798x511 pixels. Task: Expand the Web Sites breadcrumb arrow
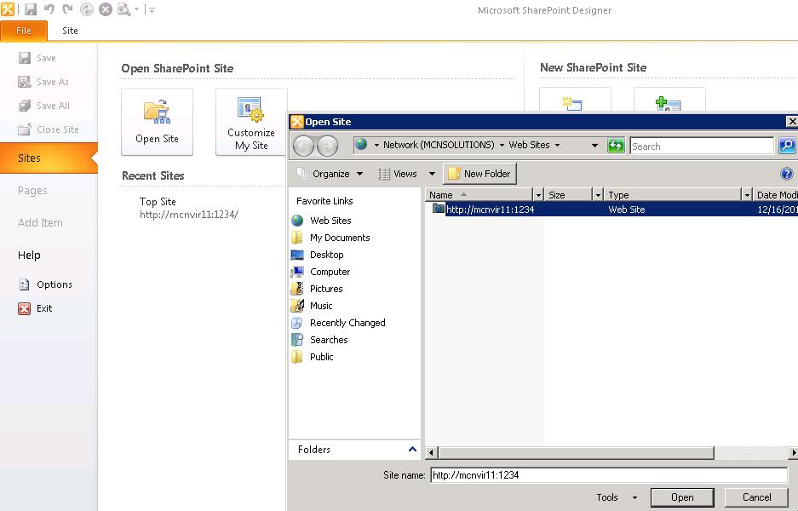click(x=557, y=145)
